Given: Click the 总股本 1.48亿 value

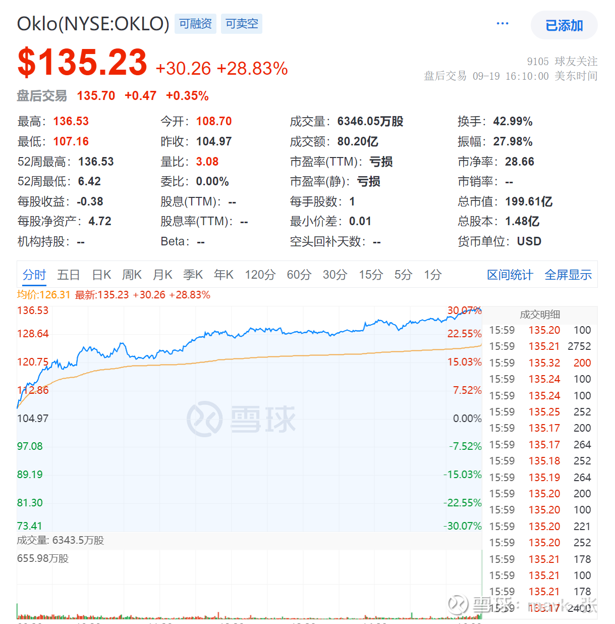Looking at the screenshot, I should click(522, 221).
